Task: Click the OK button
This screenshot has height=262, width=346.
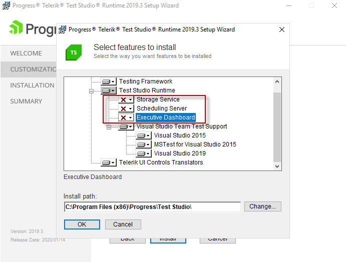Action: [82, 224]
